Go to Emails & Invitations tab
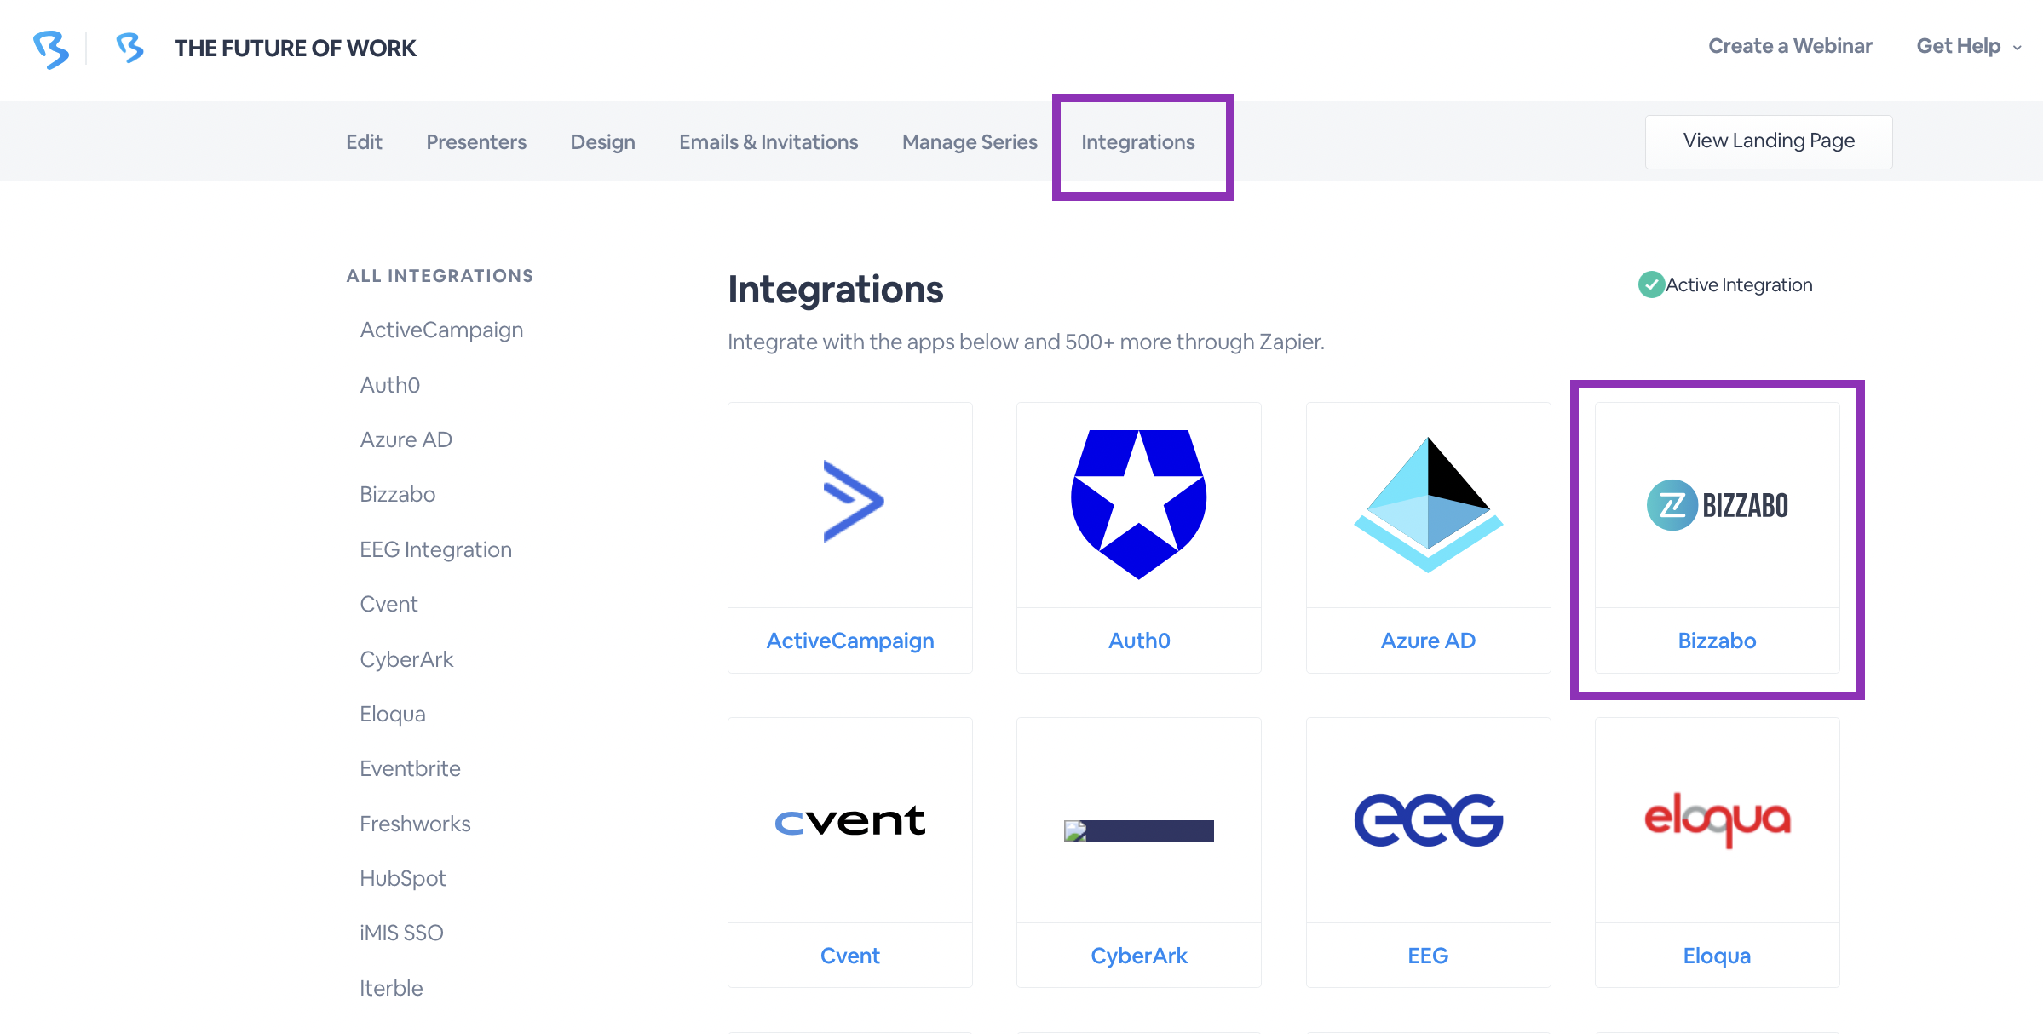This screenshot has width=2043, height=1034. pos(768,141)
